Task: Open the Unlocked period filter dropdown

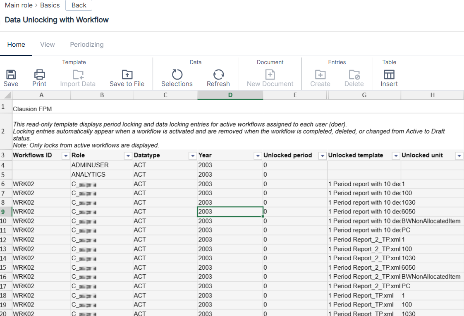Action: pos(322,156)
